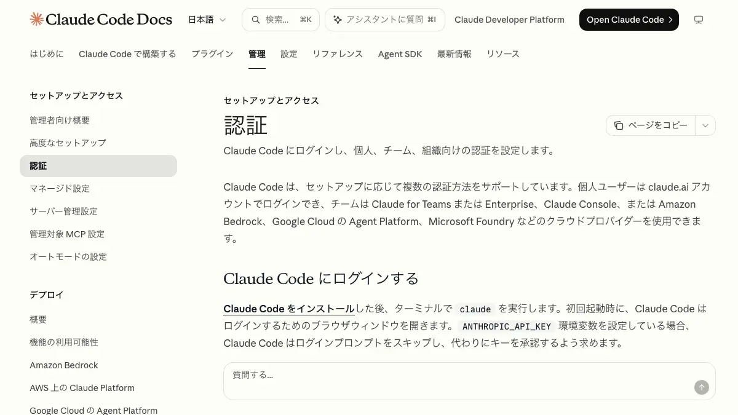The height and width of the screenshot is (415, 738).
Task: Switch to the Agent SDK tab
Action: [x=400, y=54]
